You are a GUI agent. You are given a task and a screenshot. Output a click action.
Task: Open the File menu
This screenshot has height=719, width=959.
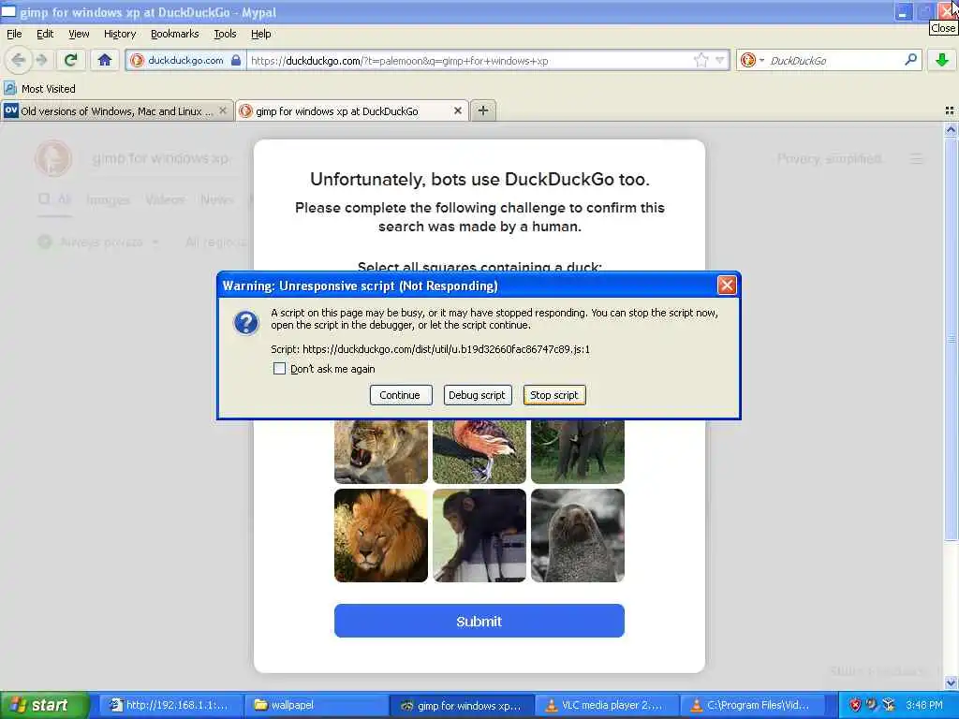pyautogui.click(x=14, y=34)
